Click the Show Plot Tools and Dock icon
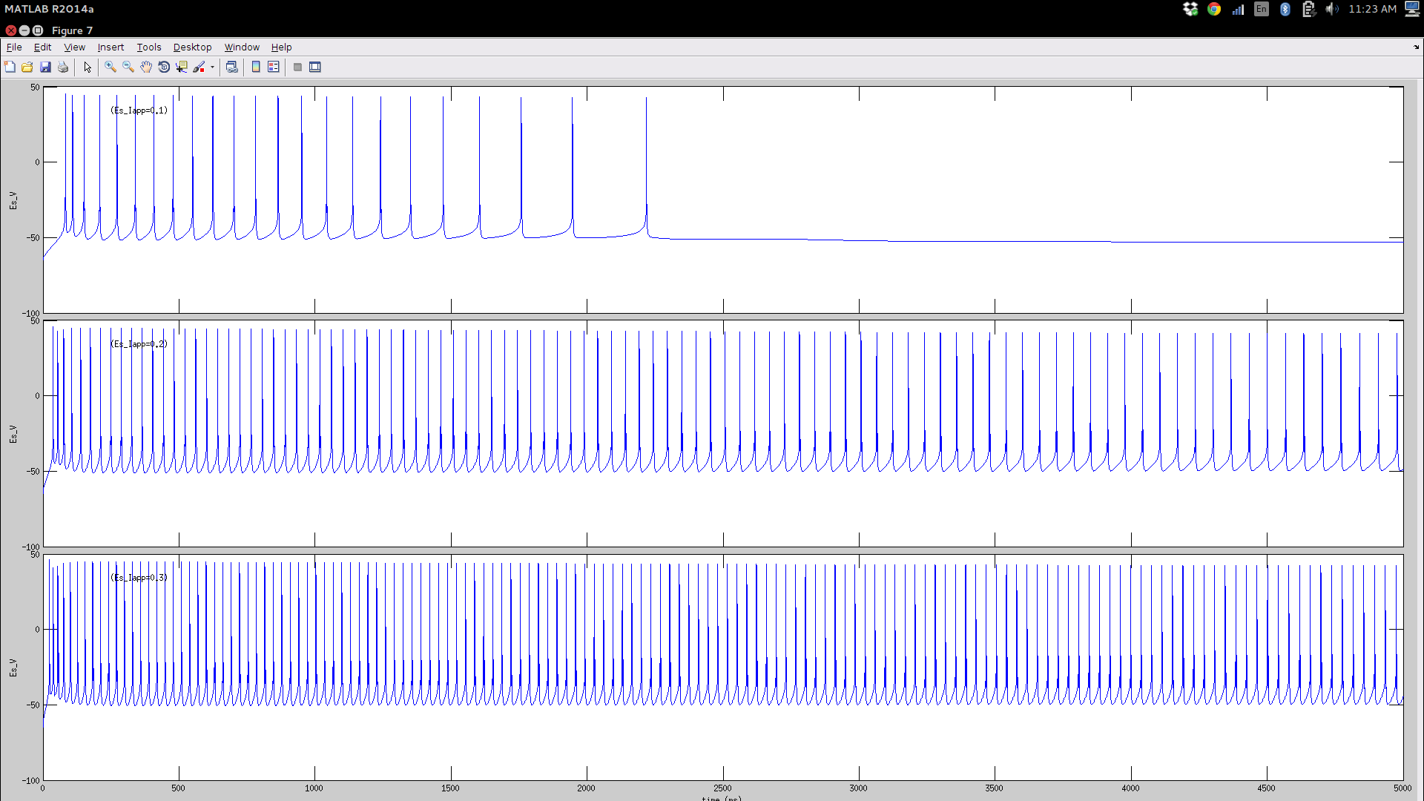 click(x=315, y=67)
